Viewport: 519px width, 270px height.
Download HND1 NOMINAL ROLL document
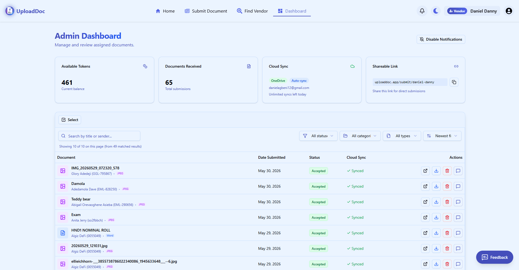(436, 233)
